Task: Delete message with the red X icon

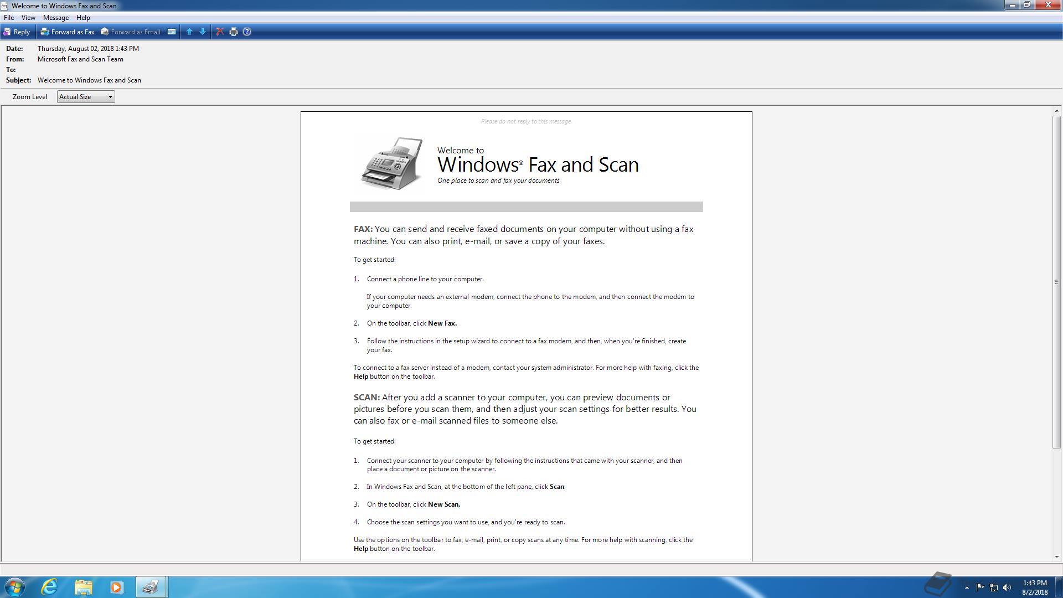Action: point(220,32)
